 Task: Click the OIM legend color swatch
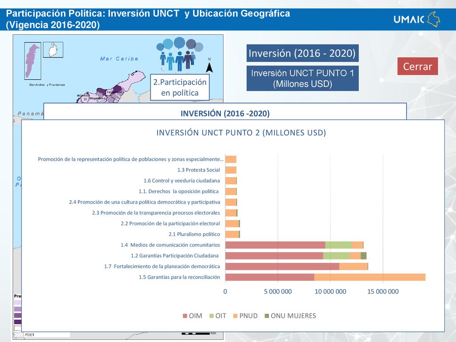coord(185,316)
